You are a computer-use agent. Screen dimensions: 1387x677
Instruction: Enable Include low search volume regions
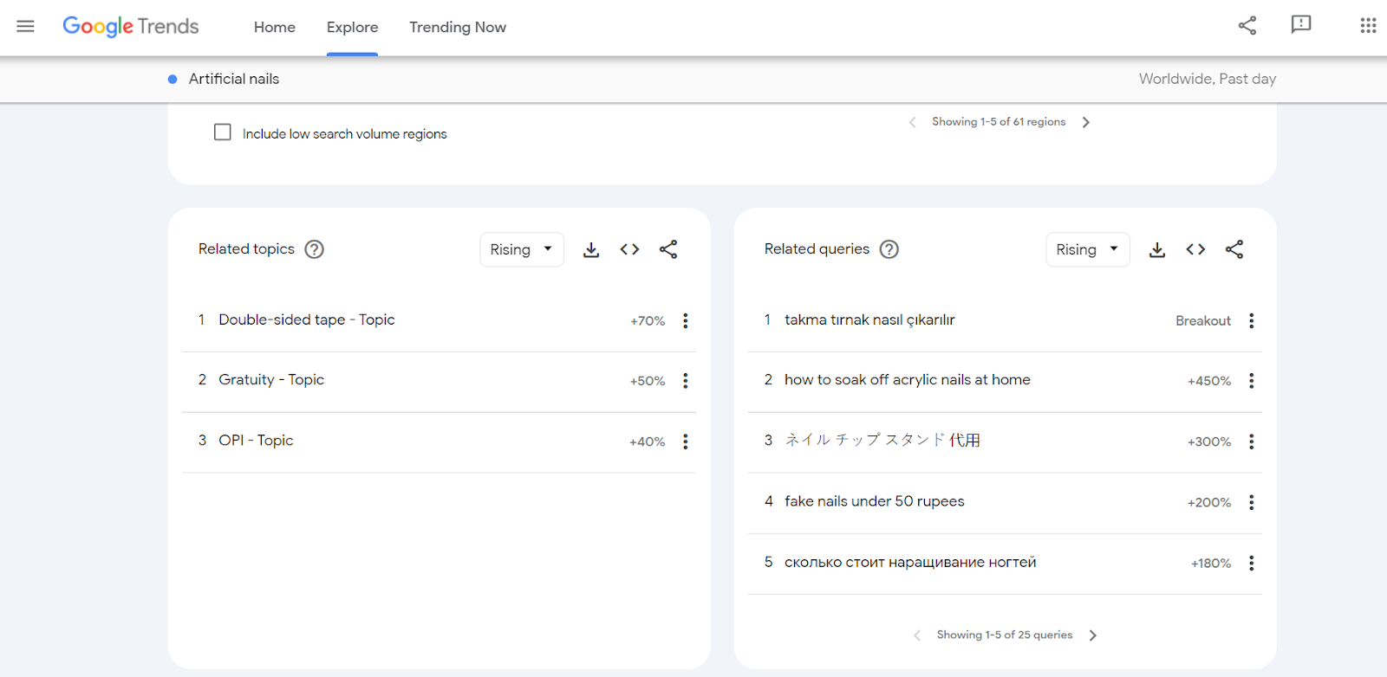pyautogui.click(x=223, y=132)
